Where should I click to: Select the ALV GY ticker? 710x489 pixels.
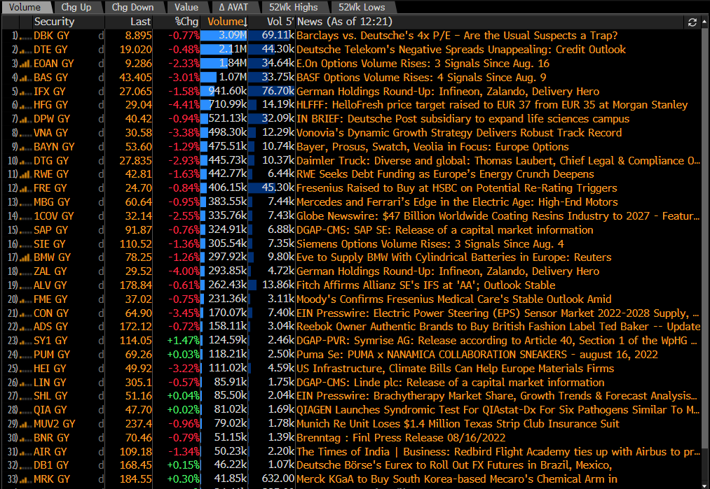point(50,285)
